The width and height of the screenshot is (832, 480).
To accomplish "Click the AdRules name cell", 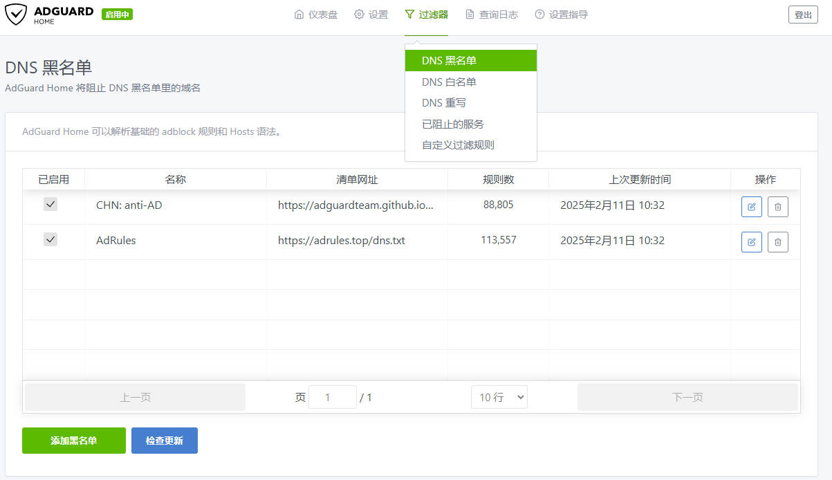I will 176,241.
